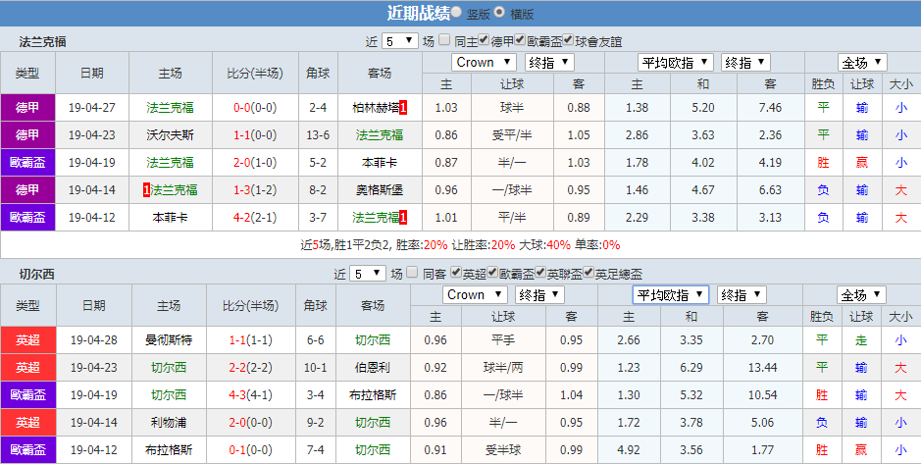Click 利物浦 team name
Screen dimensions: 921x464
pyautogui.click(x=169, y=422)
